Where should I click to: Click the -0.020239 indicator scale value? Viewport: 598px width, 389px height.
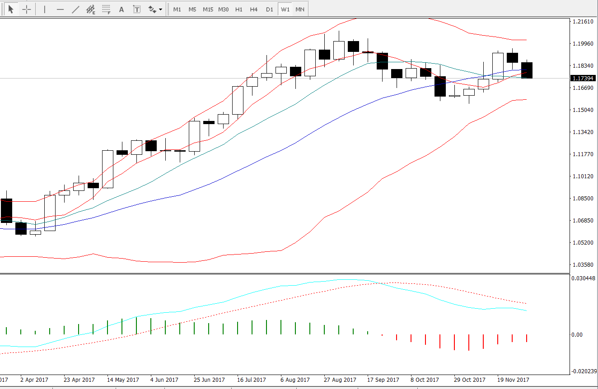pos(583,371)
